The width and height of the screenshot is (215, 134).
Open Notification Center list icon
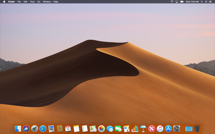click(210, 2)
